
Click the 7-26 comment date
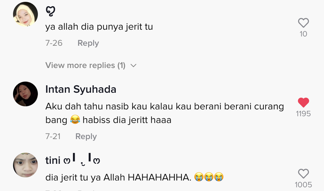pos(54,43)
